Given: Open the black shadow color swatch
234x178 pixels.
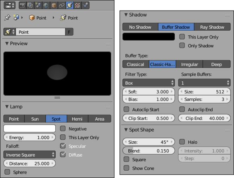Looking at the screenshot, I should coord(148,37).
